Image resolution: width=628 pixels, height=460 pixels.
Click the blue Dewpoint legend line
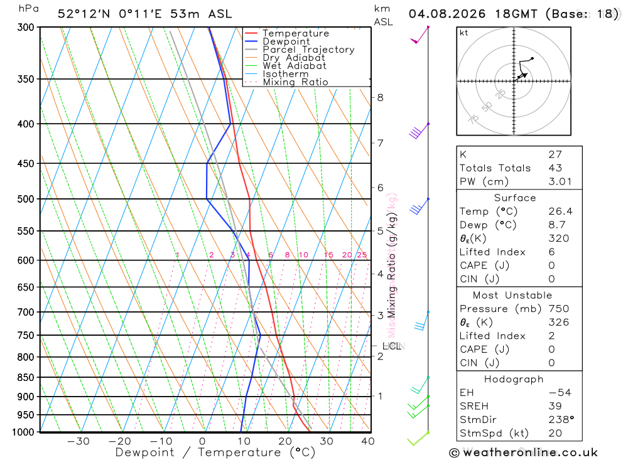tap(251, 41)
